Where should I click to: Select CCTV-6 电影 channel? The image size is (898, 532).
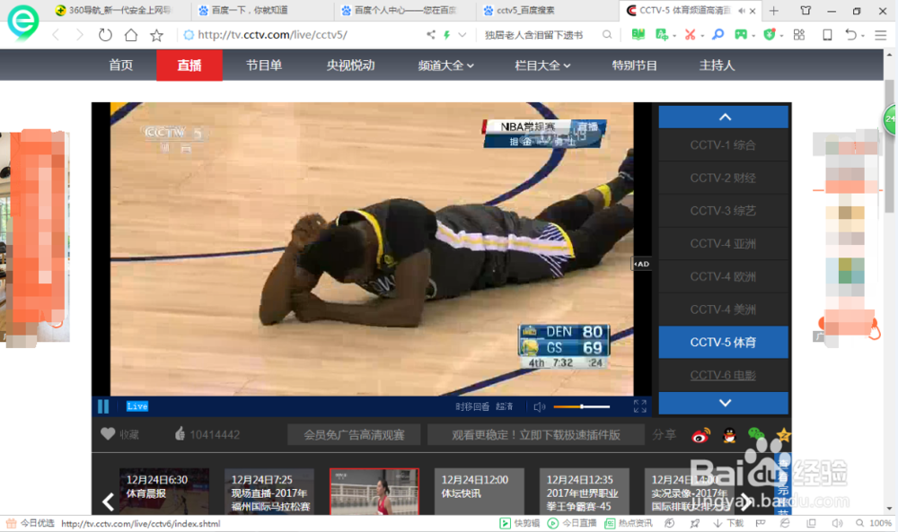pyautogui.click(x=723, y=375)
